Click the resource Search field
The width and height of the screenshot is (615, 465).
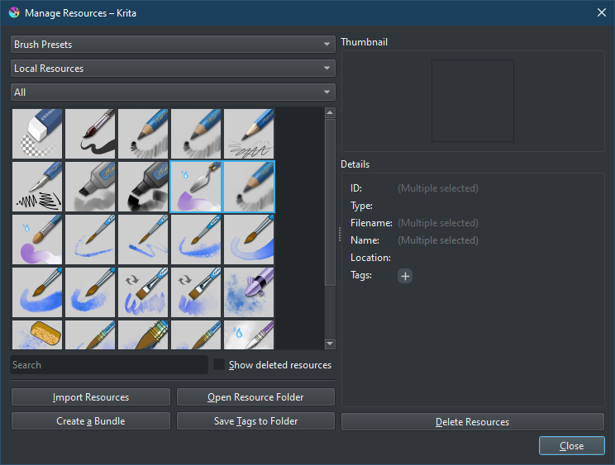(x=108, y=365)
